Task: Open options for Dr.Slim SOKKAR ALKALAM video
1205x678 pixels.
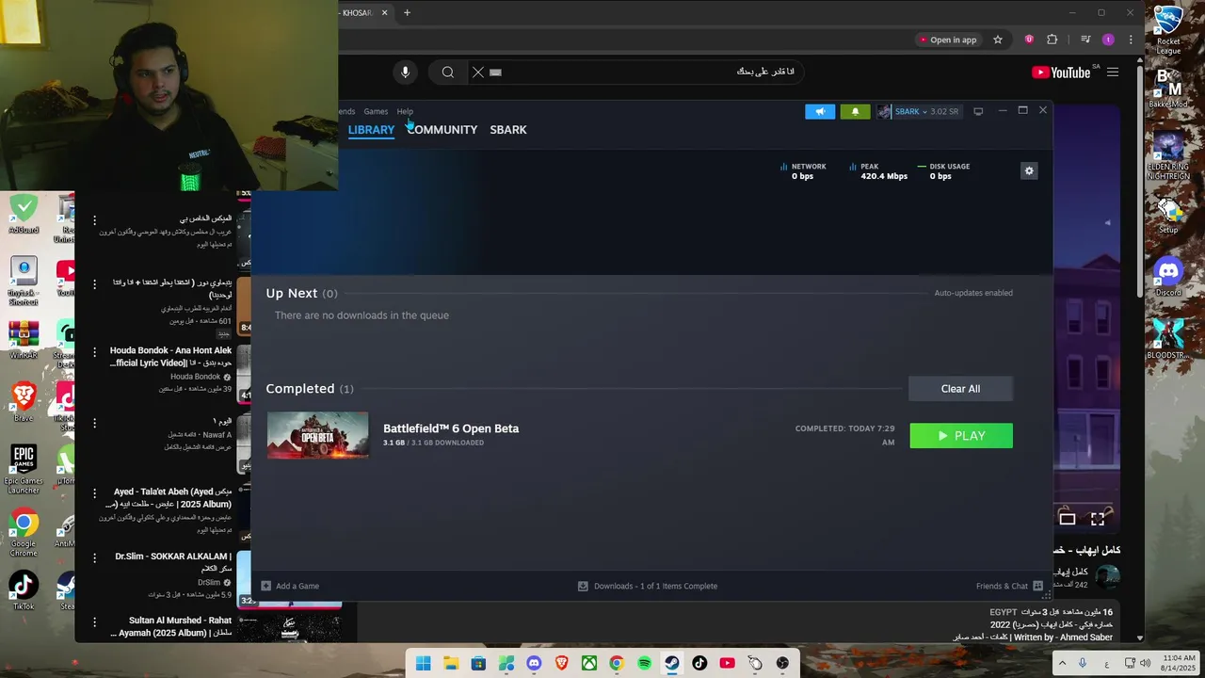Action: 94,558
